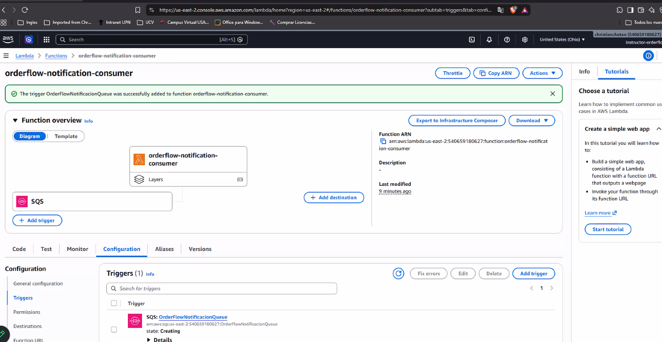Open the AWS console settings gear

525,39
